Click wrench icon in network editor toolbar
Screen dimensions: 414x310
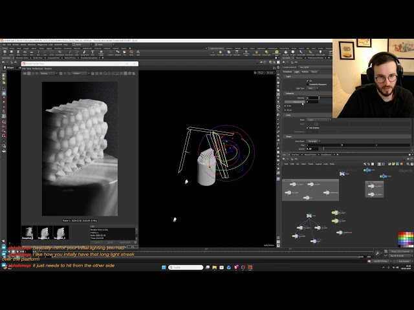click(365, 164)
